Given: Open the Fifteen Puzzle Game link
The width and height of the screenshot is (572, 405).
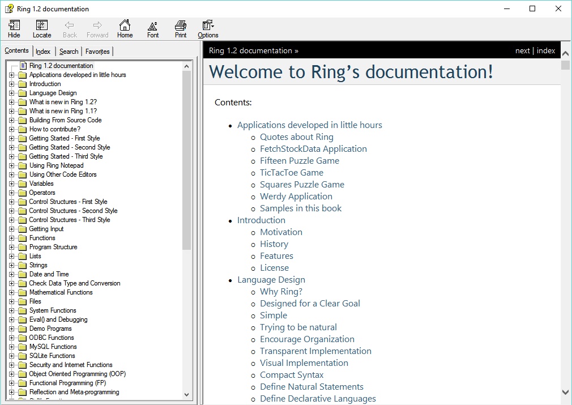Looking at the screenshot, I should [x=300, y=160].
